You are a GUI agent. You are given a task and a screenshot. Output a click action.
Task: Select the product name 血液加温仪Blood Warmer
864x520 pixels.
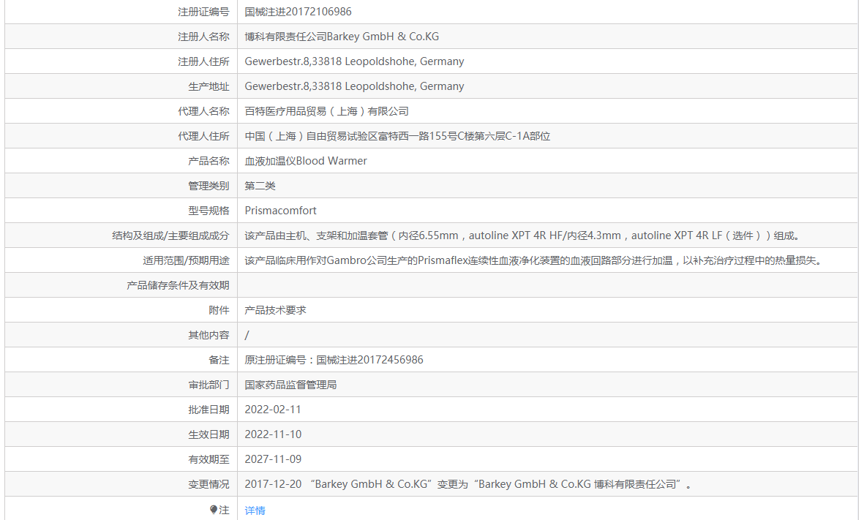pyautogui.click(x=306, y=161)
